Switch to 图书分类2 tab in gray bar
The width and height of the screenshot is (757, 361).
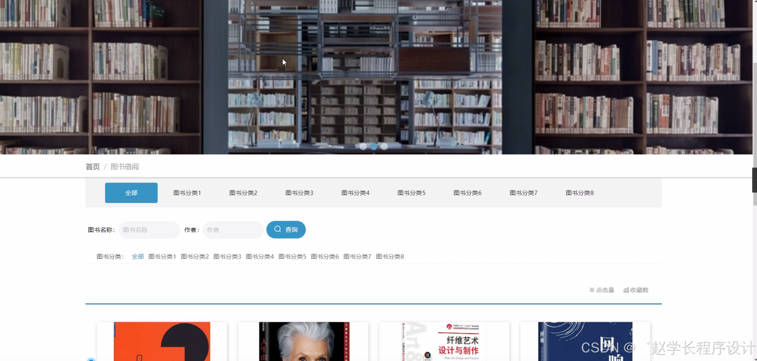[243, 193]
